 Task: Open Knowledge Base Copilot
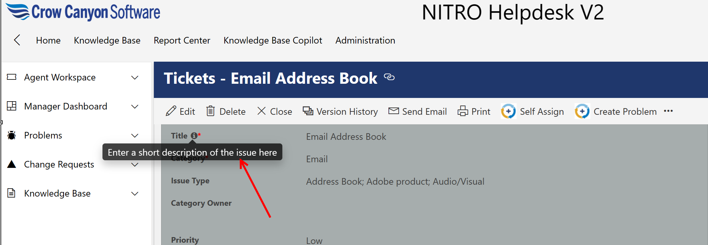click(273, 40)
